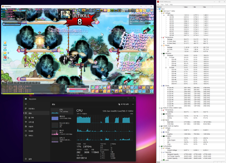226x163 pixels.
Task: Open the Help menu in HWMonitor
Action: [x=171, y=5]
